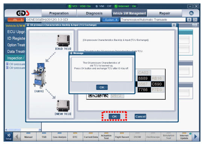The height and width of the screenshot is (145, 204).
Task: Click the VCI : USB On status indicator
Action: (80, 6)
